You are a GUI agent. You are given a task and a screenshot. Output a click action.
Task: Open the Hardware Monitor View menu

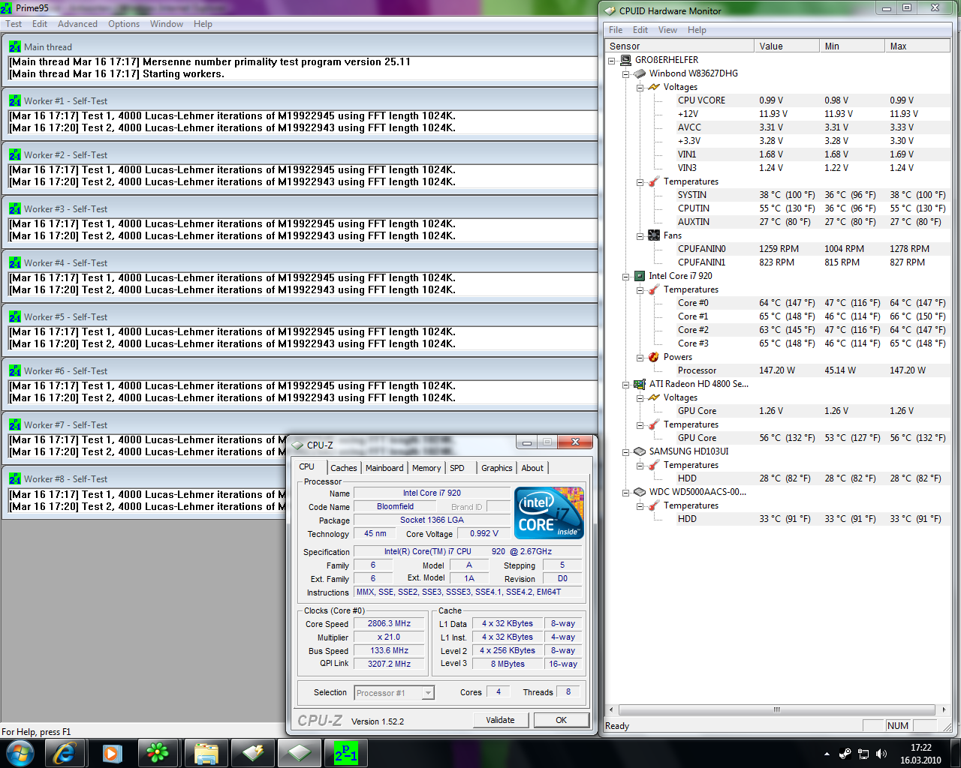click(x=667, y=30)
